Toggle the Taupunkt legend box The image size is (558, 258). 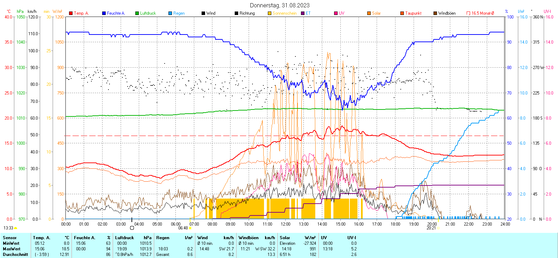coord(402,13)
